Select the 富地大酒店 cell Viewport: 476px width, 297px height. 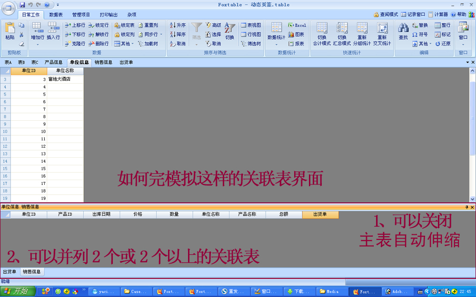coord(65,79)
